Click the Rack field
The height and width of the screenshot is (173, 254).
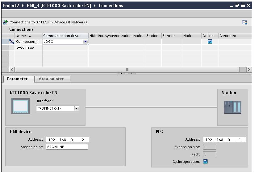210,154
